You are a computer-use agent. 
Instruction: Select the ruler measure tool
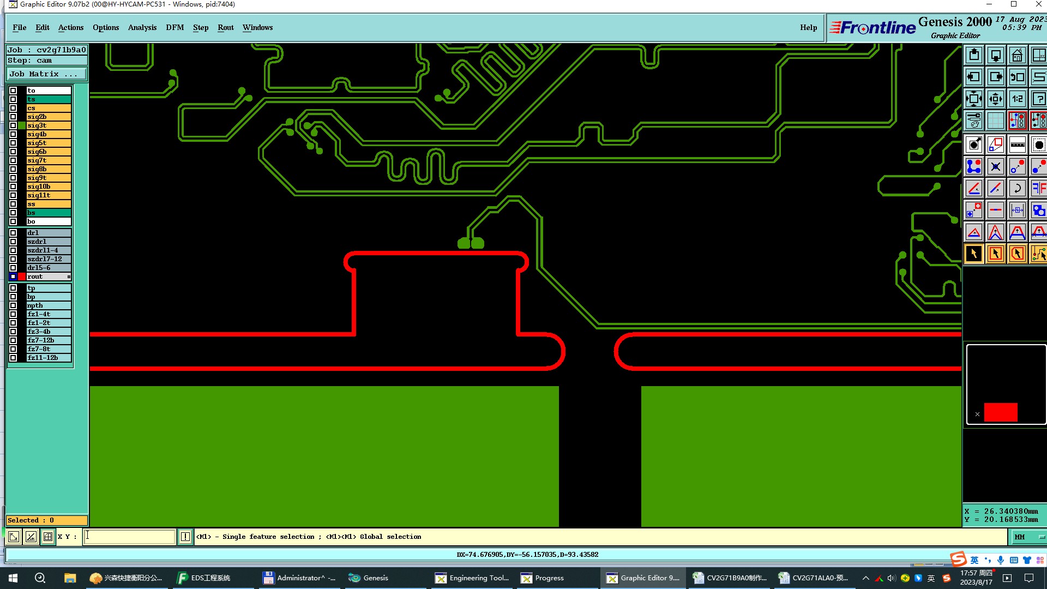point(1017,145)
